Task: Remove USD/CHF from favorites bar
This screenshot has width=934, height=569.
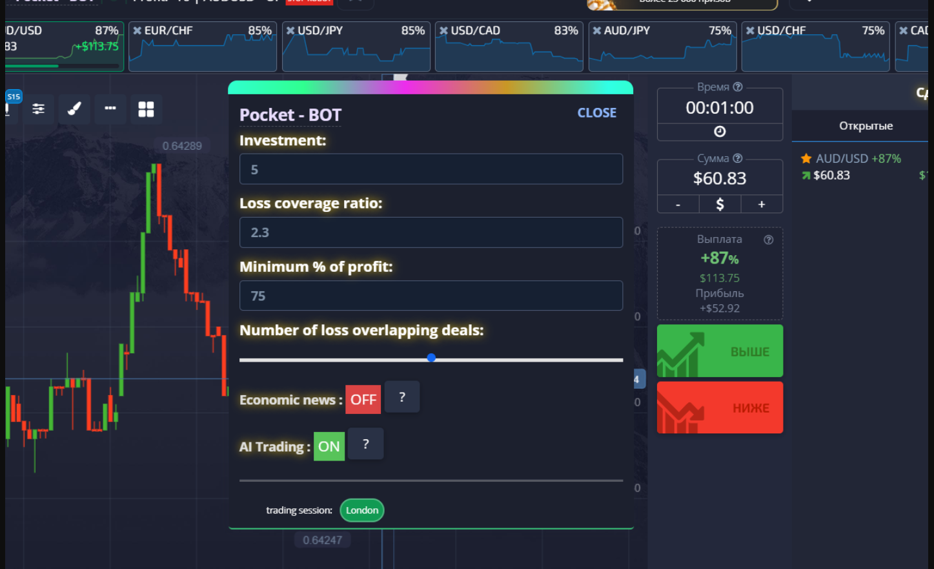Action: tap(750, 30)
